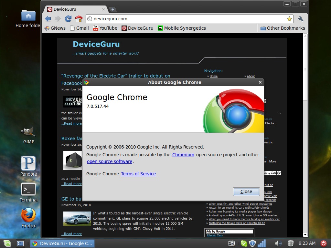The width and height of the screenshot is (331, 248).
Task: Close the About Google Chrome dialog with X
Action: (260, 82)
